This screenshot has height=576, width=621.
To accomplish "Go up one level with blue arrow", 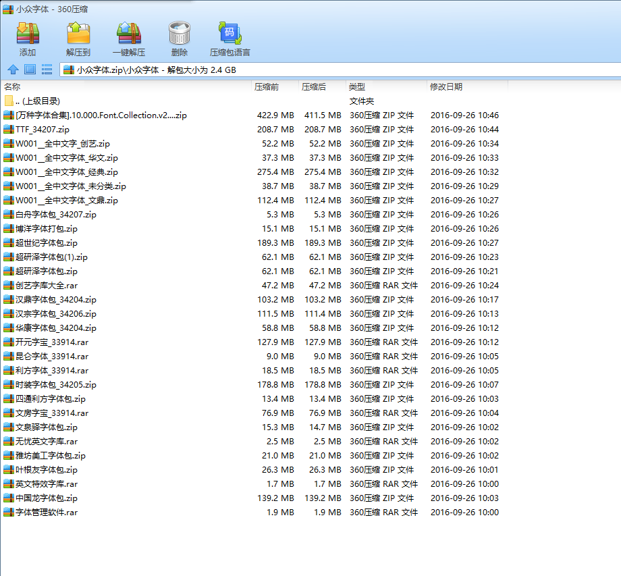I will pos(13,70).
